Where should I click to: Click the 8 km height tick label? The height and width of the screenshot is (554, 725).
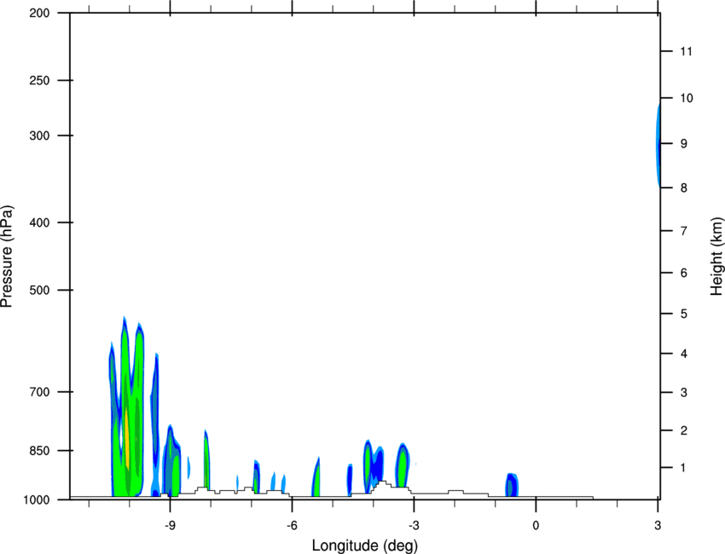683,188
